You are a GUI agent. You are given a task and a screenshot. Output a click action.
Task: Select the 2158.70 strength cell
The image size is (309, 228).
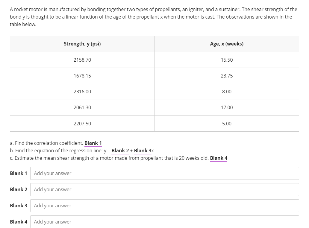[82, 60]
